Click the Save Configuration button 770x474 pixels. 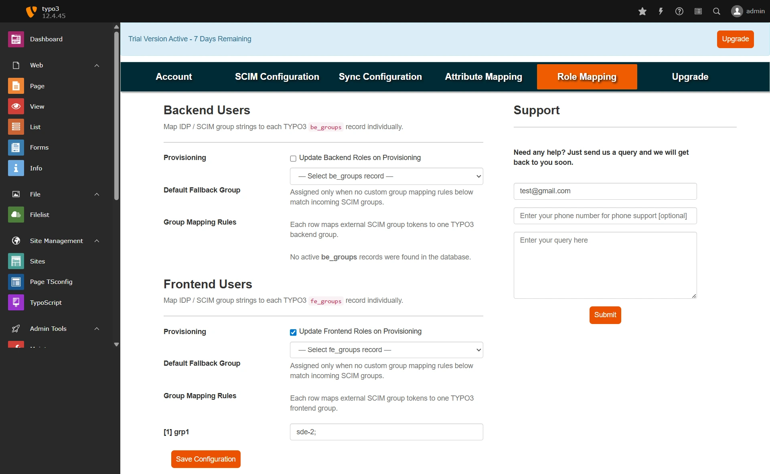click(x=206, y=459)
